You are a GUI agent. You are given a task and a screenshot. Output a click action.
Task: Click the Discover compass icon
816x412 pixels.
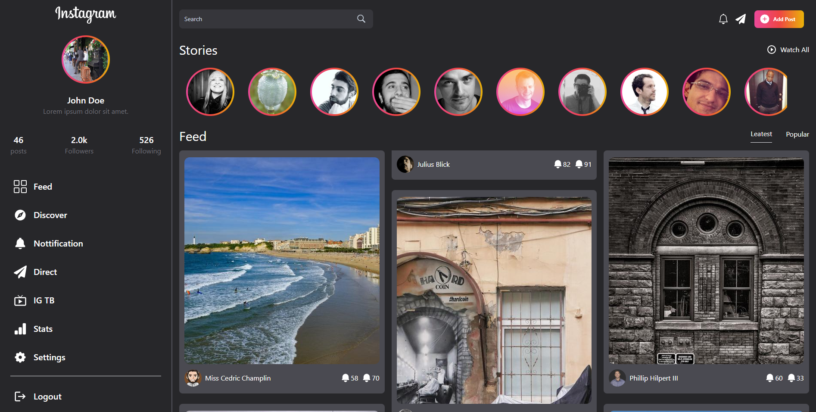20,215
